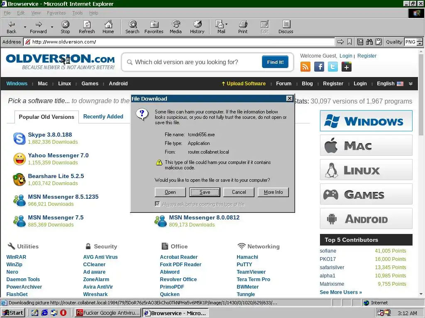Open the English language selector
The width and height of the screenshot is (425, 318).
(x=390, y=84)
